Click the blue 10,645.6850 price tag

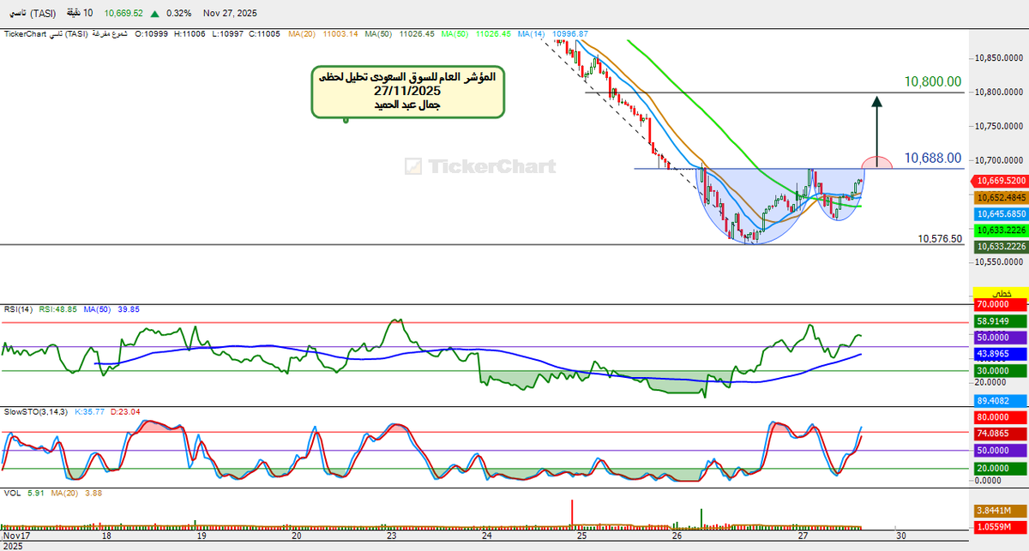pos(999,213)
